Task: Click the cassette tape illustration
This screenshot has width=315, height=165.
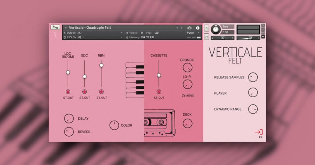Action: pos(159,122)
